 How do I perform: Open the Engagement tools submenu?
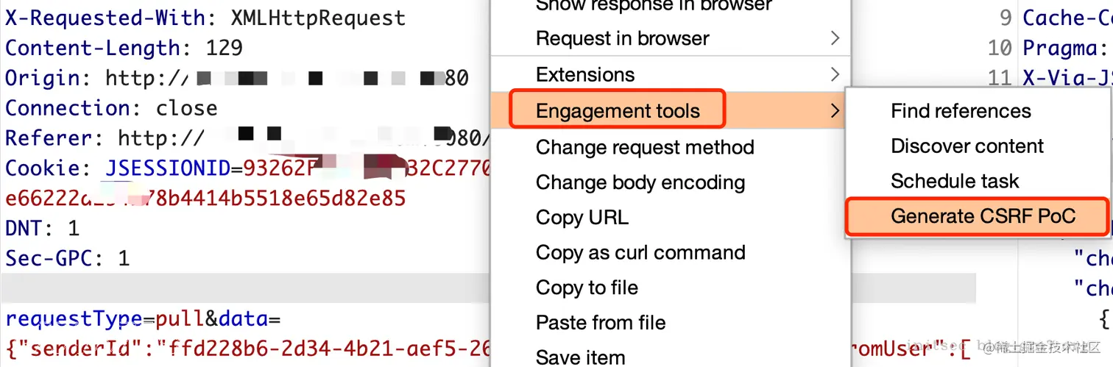point(618,111)
